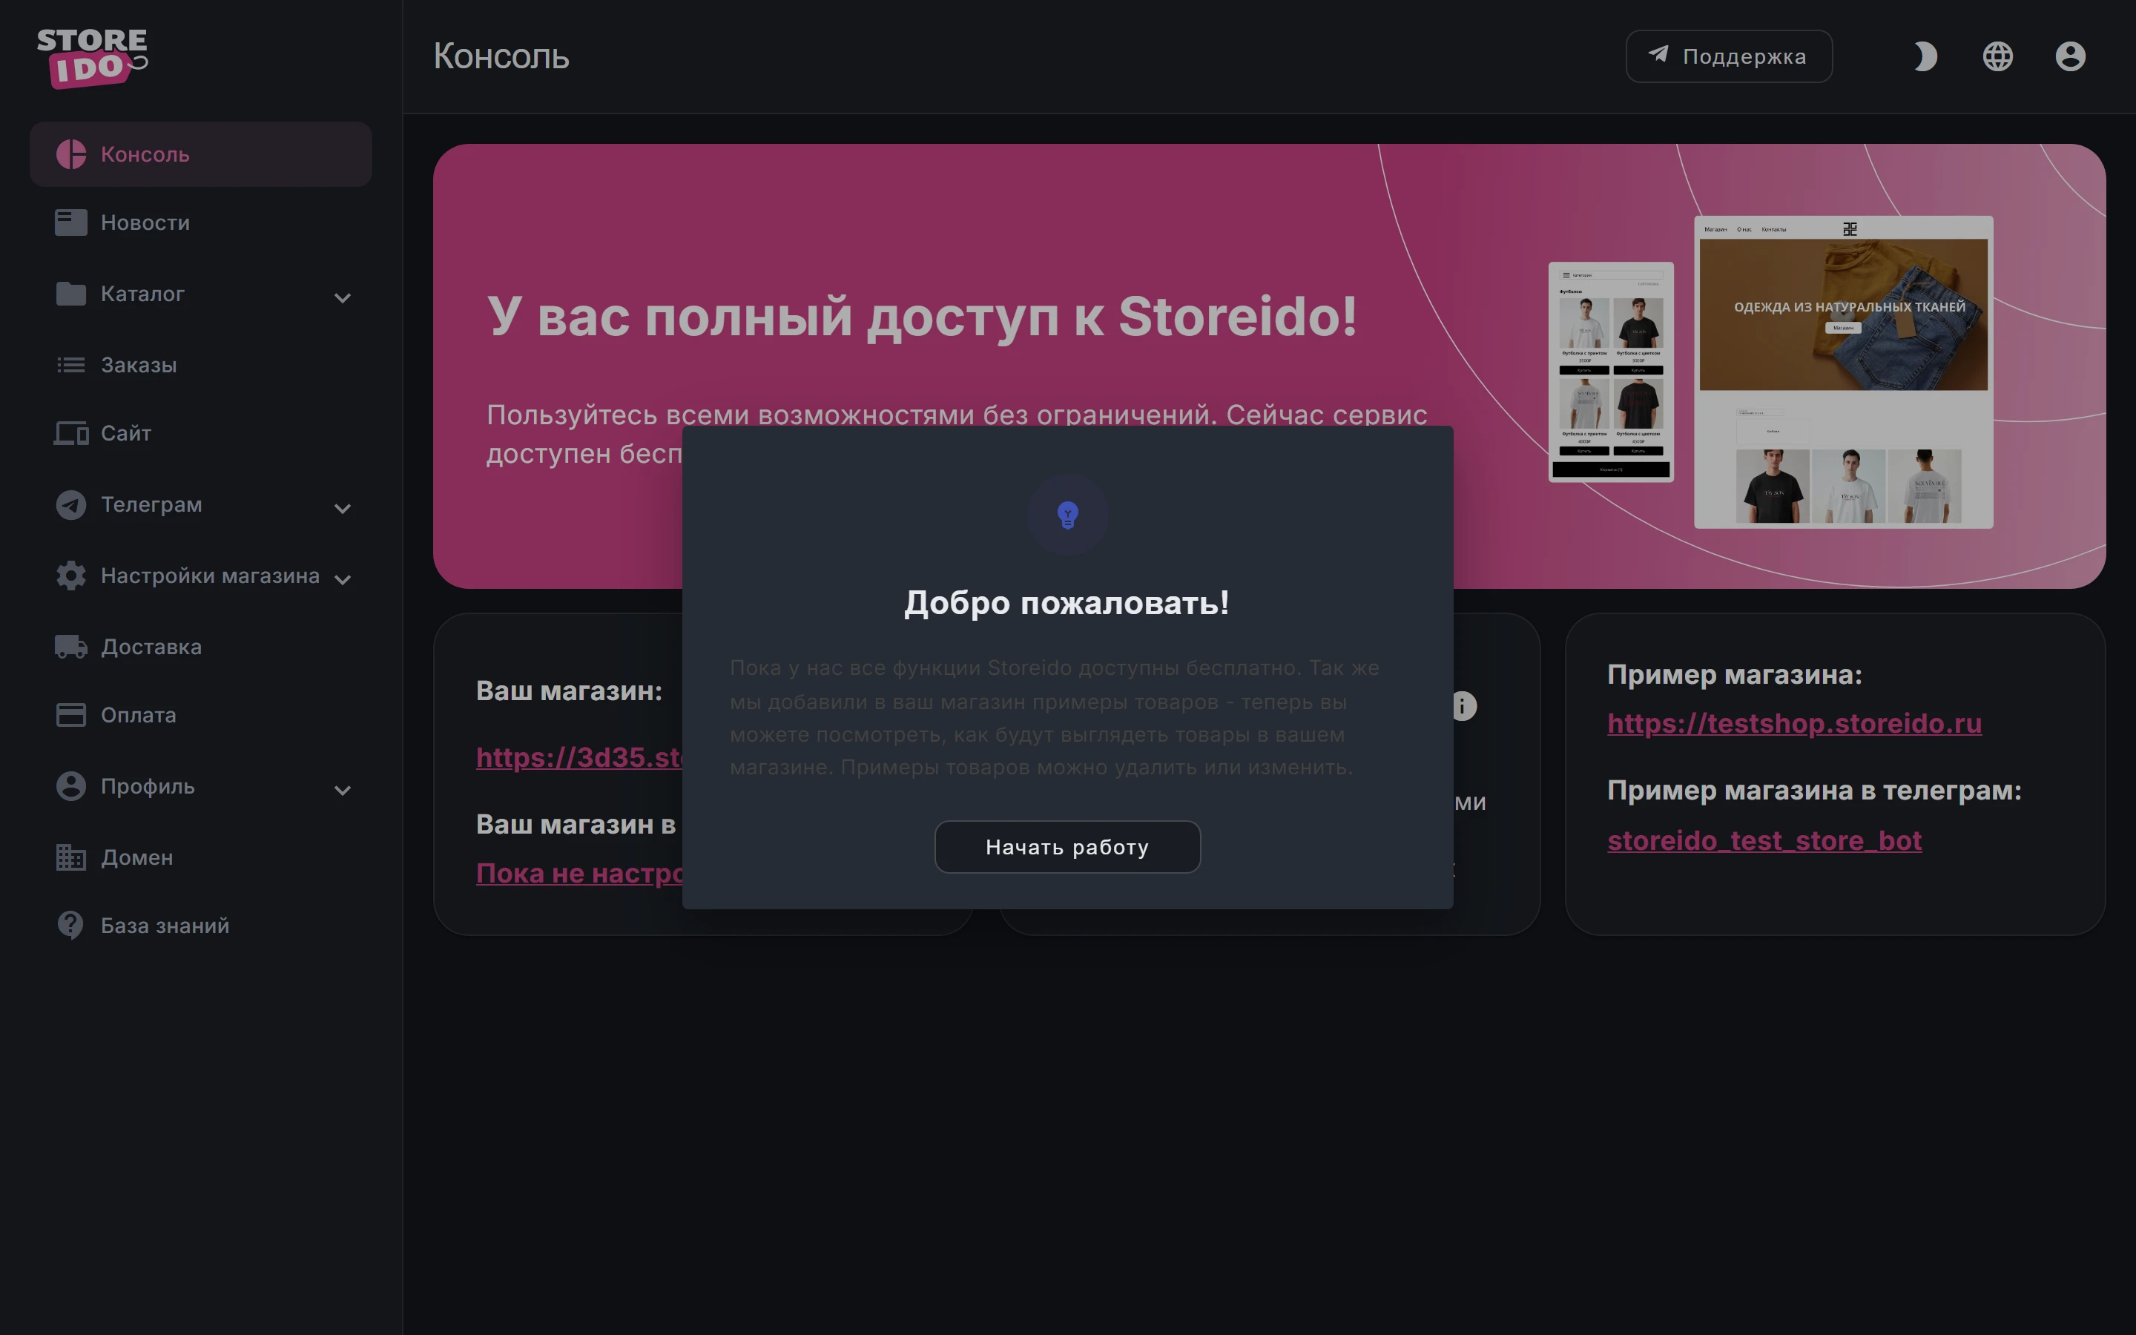
Task: Click the info icon behind the dialog
Action: point(1464,706)
